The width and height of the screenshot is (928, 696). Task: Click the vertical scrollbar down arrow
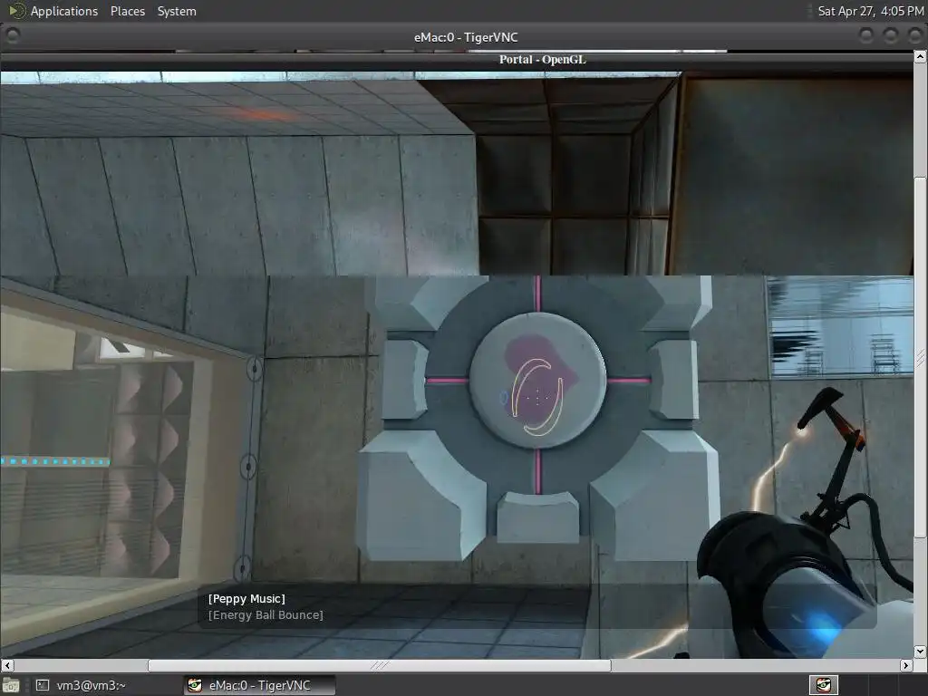921,651
